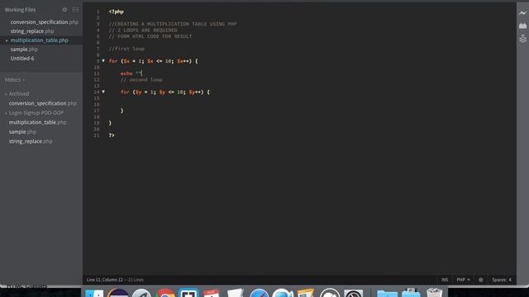Open the blue folder in the Dock
Screen dimensions: 529x297
coord(387,294)
